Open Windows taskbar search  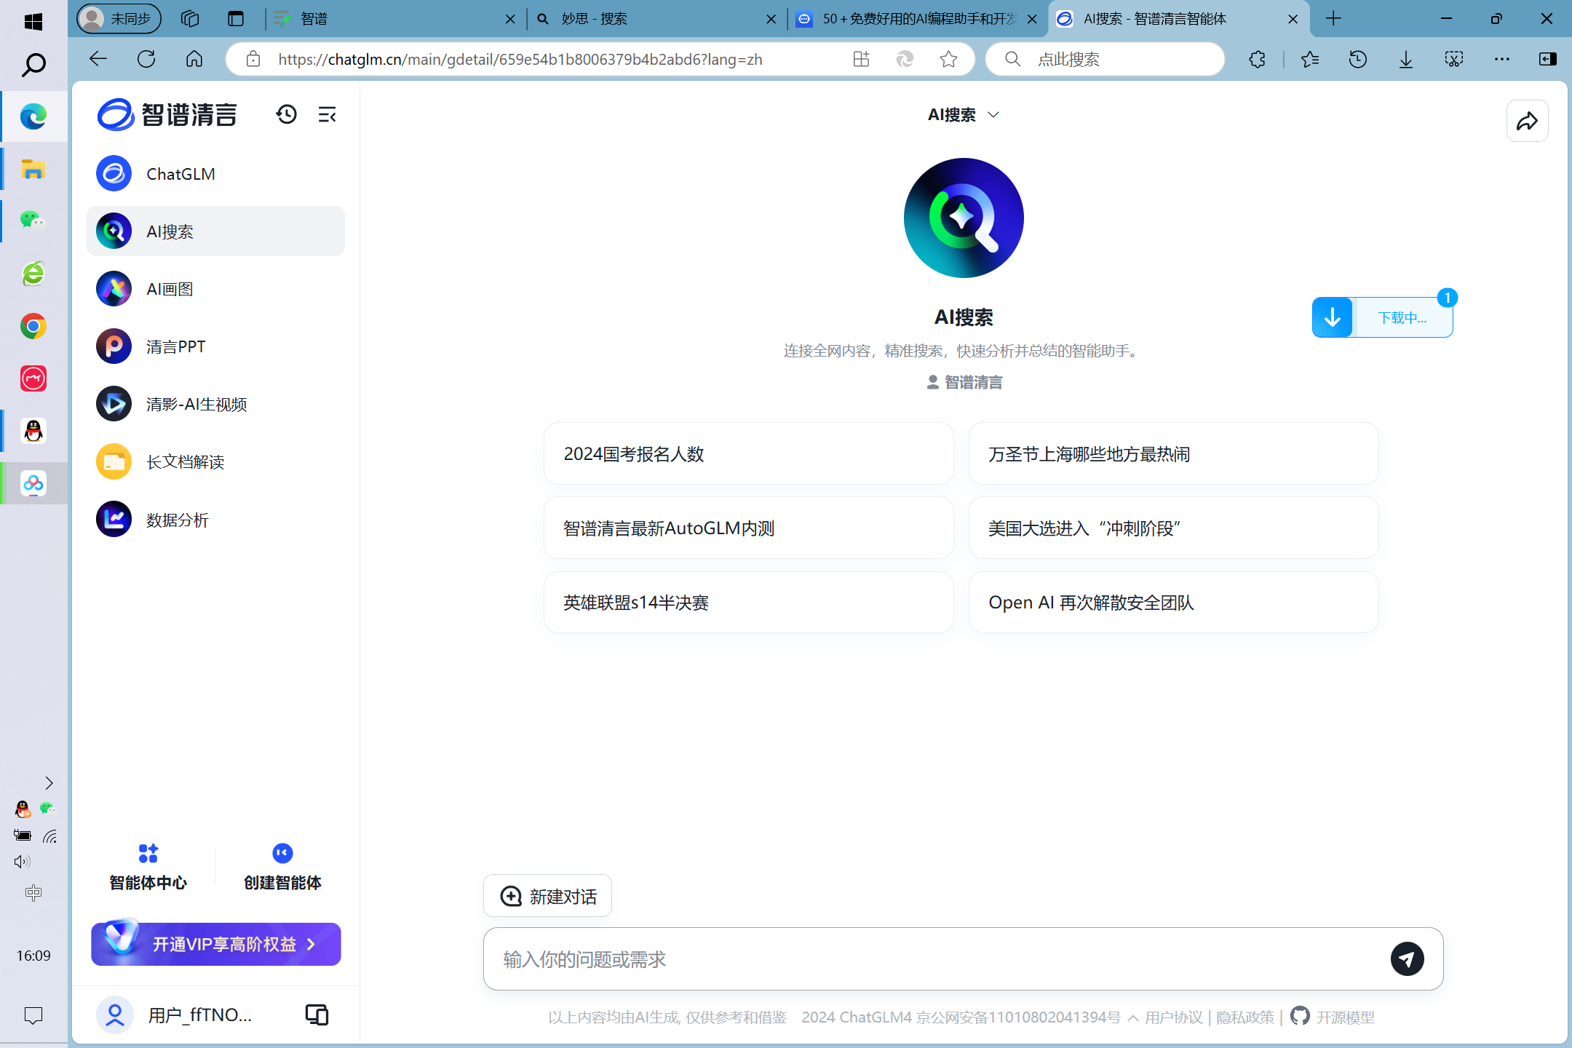33,65
